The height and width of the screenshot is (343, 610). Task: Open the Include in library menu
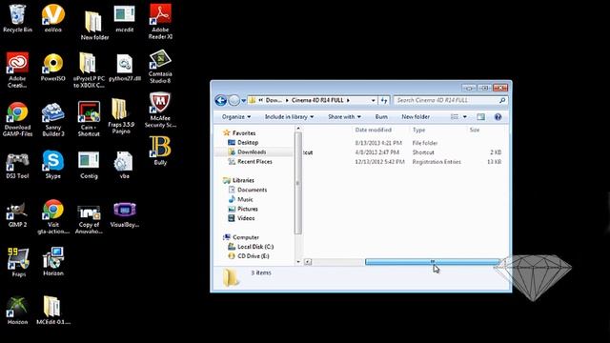pos(289,116)
